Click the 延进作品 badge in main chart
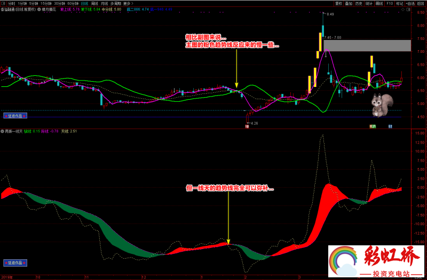 (x=15, y=116)
